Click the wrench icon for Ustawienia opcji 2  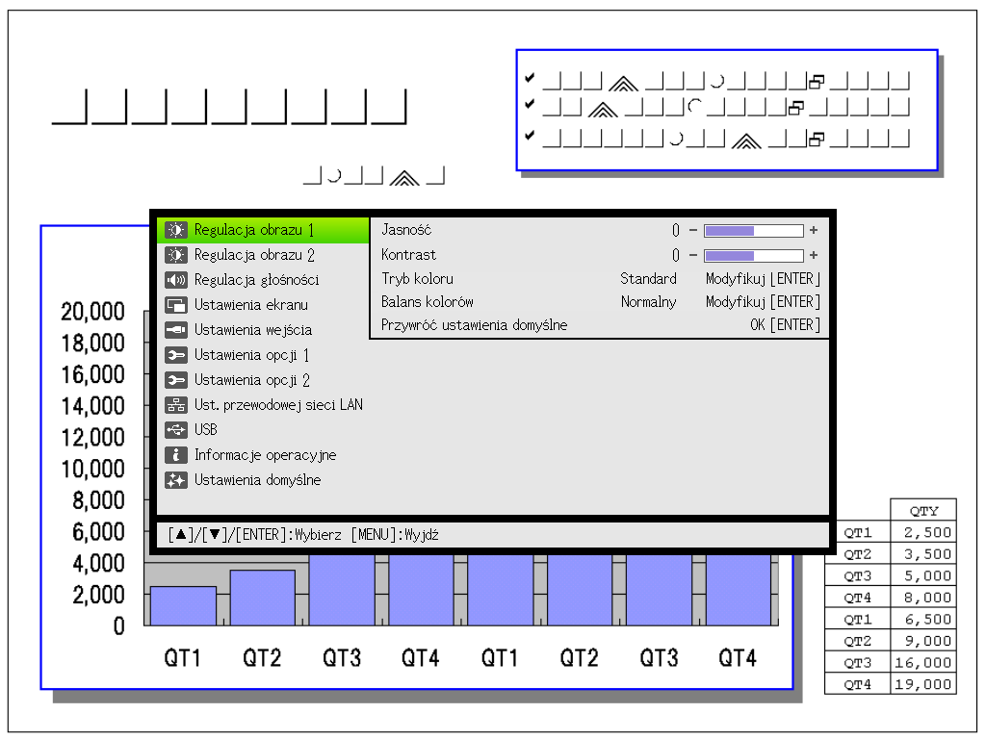pyautogui.click(x=175, y=380)
